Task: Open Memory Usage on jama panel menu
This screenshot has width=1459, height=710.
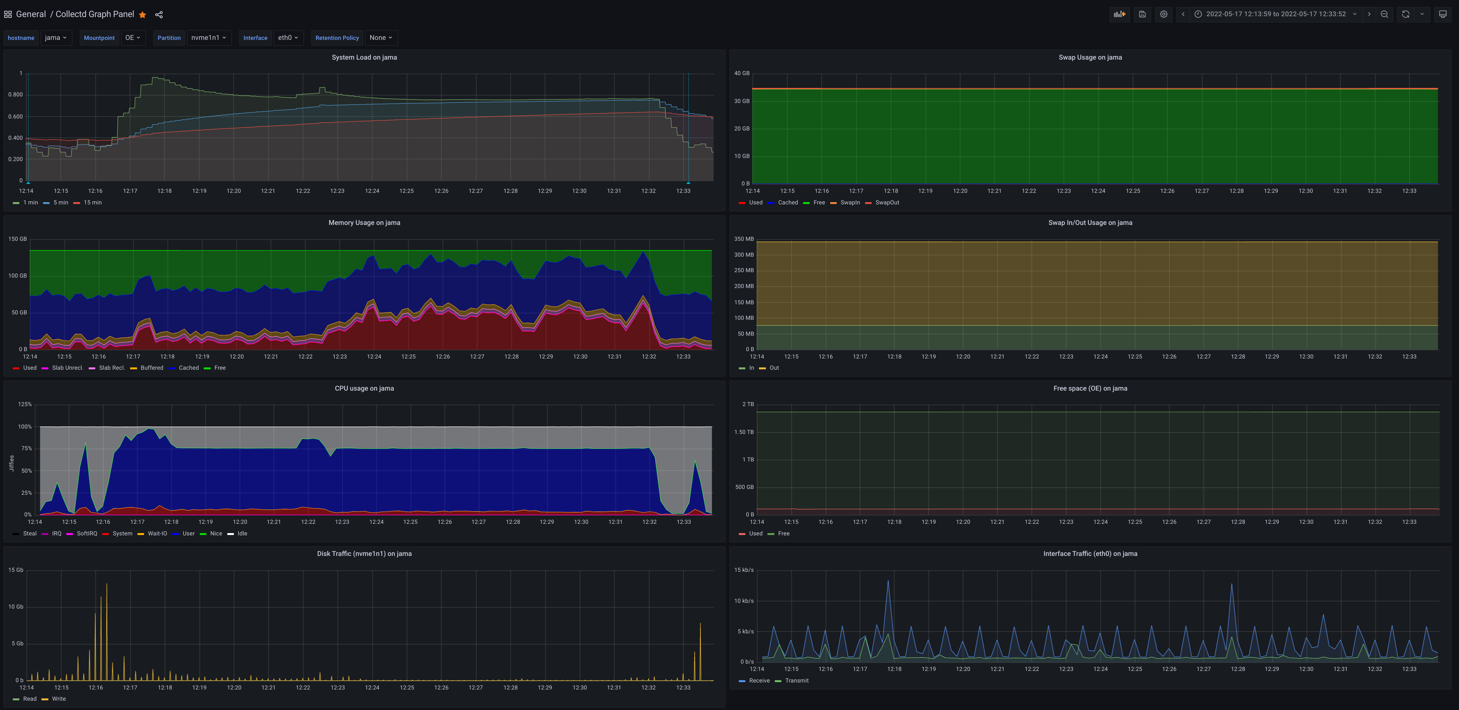Action: click(x=364, y=223)
